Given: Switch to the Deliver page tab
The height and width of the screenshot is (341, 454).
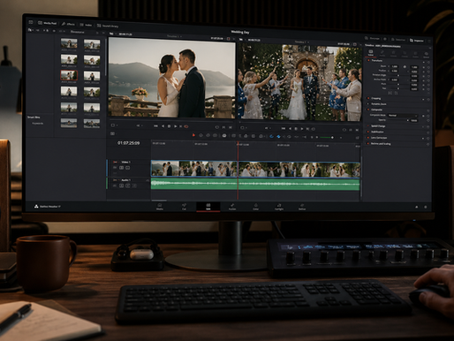Looking at the screenshot, I should point(302,207).
